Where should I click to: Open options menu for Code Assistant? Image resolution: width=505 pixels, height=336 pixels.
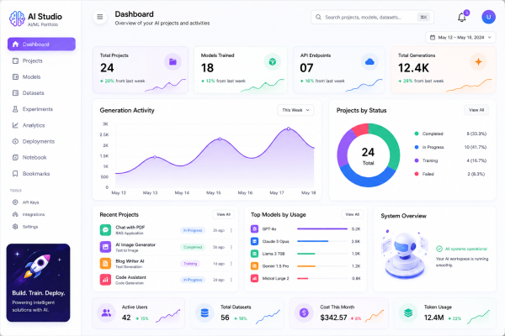pos(231,280)
